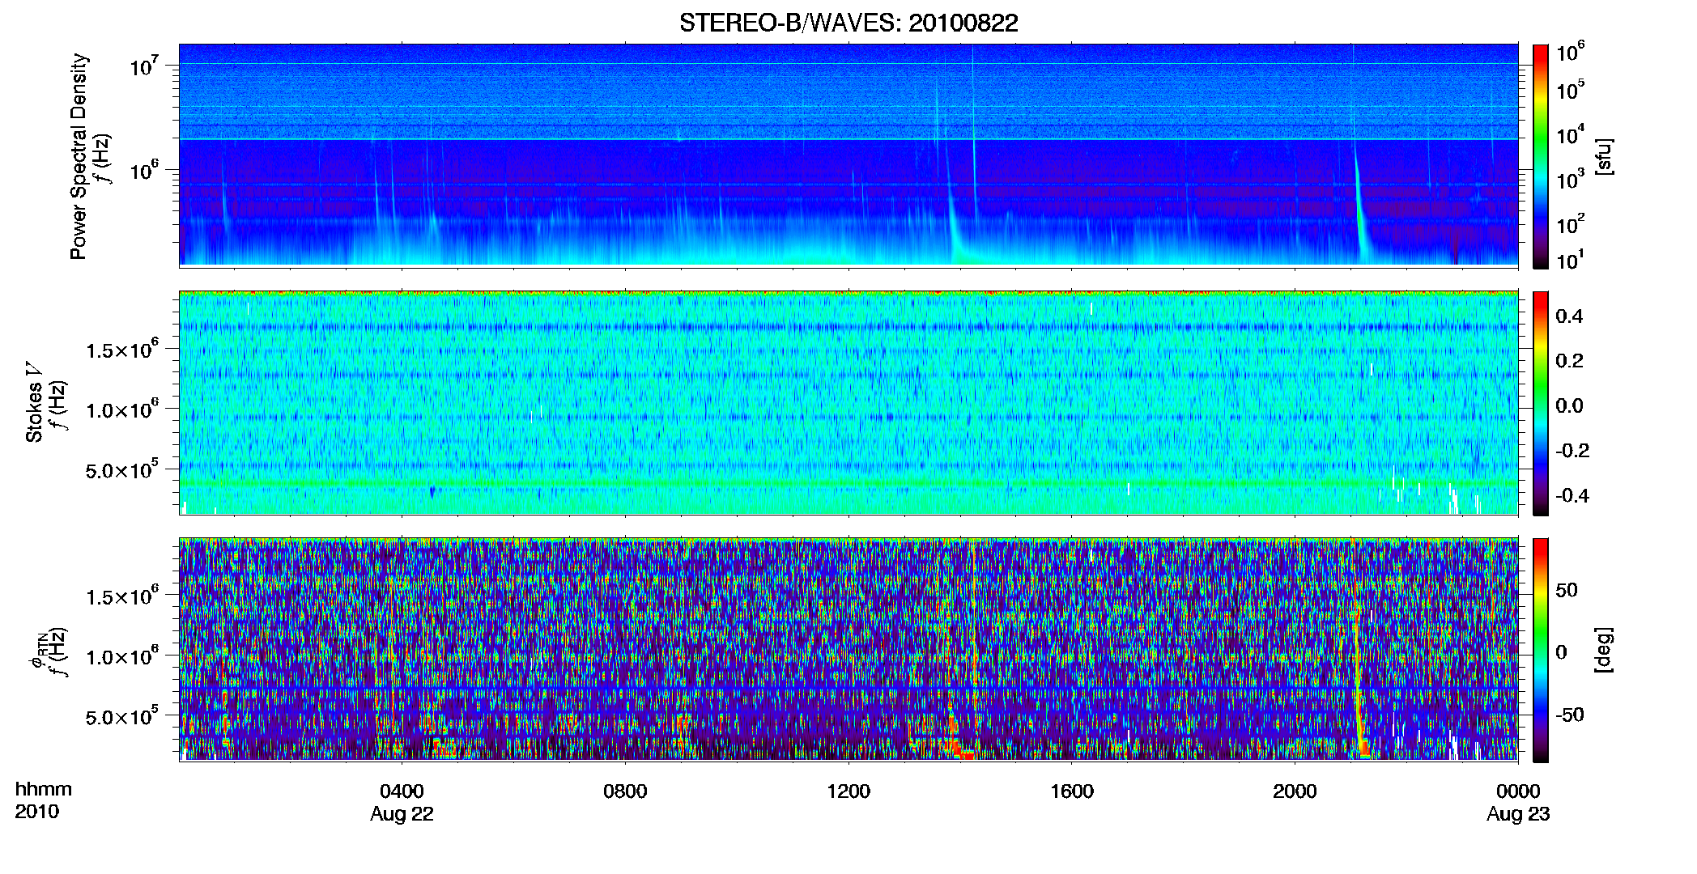
Task: Click the hhmm axis caption
Action: point(44,790)
